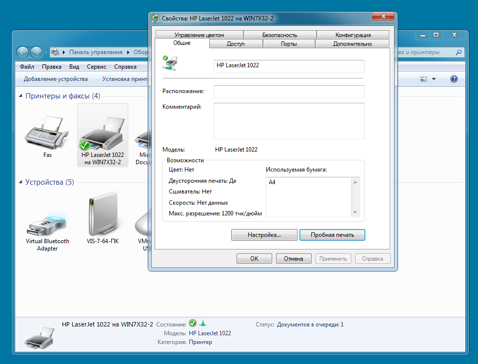Screen dimensions: 478x364
Task: Click the Принтеры и факсы (4) heading
Action: click(63, 96)
